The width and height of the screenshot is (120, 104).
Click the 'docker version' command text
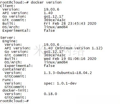tap(46, 2)
